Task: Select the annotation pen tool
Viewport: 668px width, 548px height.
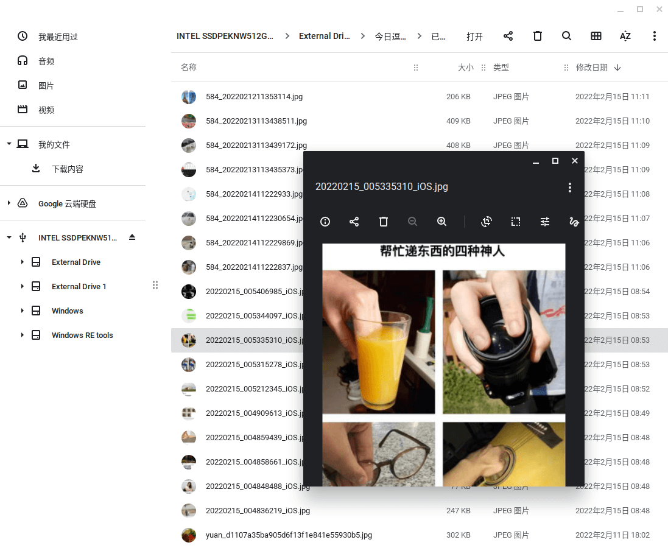Action: tap(574, 222)
